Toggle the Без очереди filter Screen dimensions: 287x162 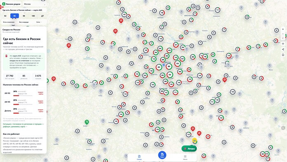24,22
